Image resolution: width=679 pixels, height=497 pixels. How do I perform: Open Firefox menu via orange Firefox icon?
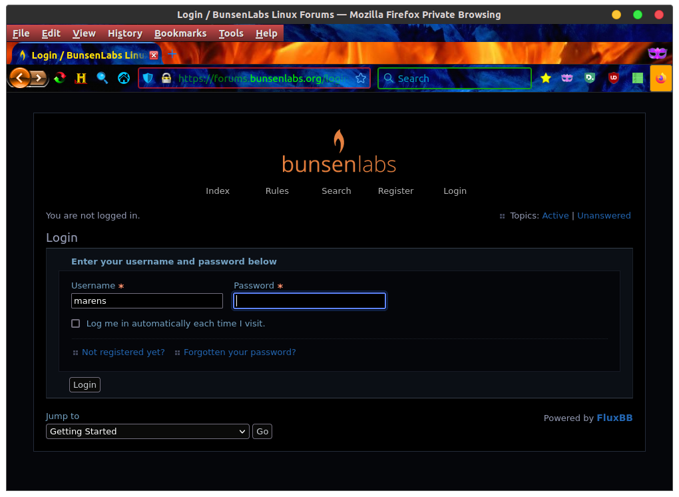click(661, 79)
